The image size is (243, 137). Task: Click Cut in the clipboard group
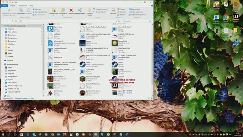pos(37,9)
